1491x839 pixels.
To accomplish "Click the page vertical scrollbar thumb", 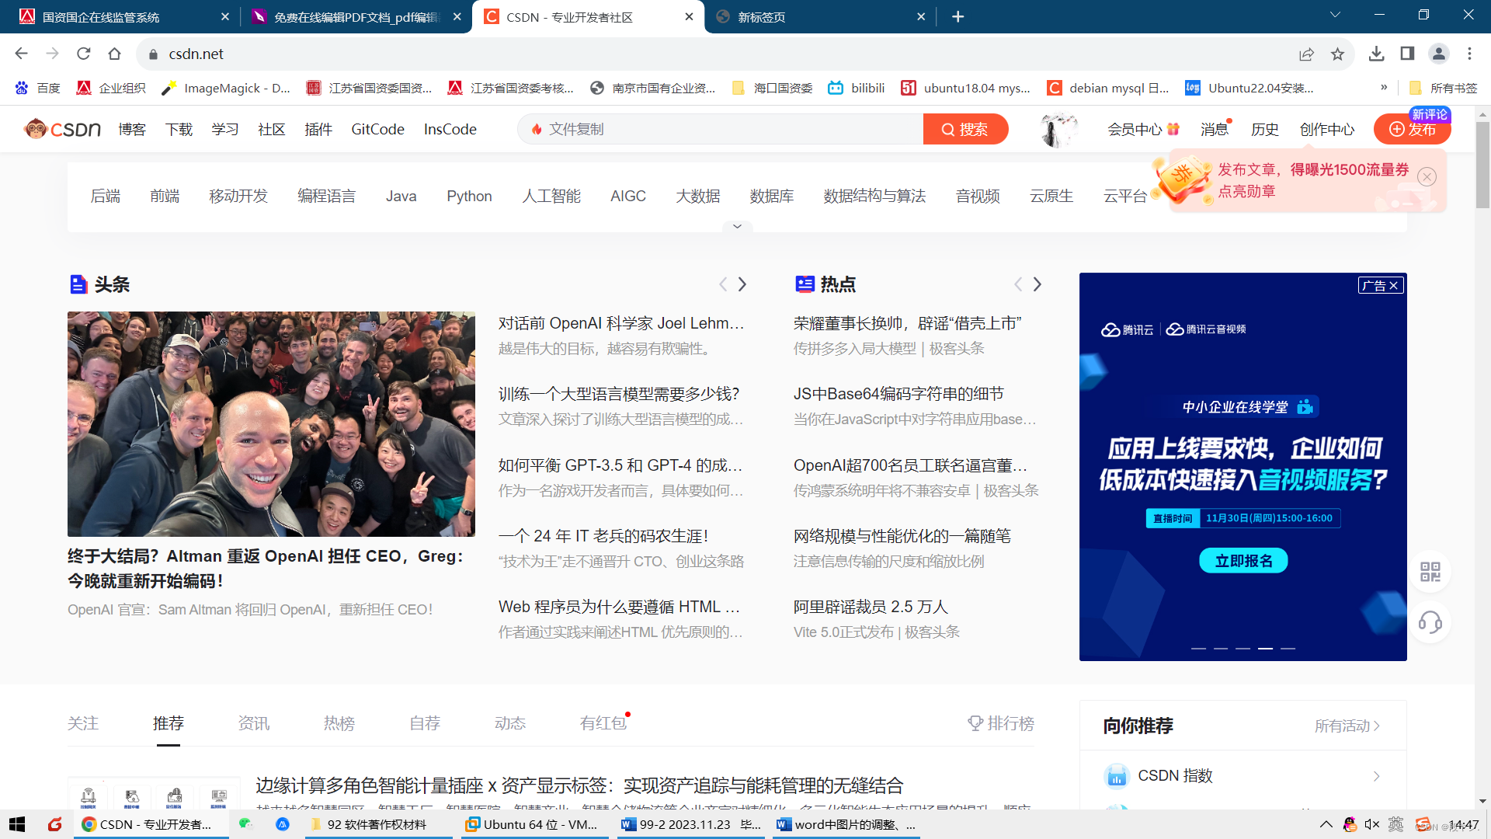I will pyautogui.click(x=1482, y=163).
